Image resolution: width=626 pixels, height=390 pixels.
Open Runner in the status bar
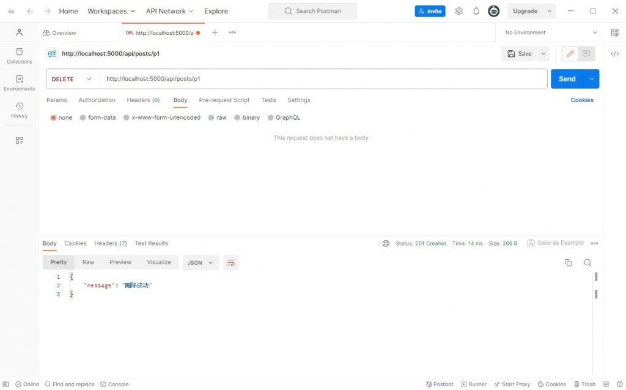tap(474, 384)
